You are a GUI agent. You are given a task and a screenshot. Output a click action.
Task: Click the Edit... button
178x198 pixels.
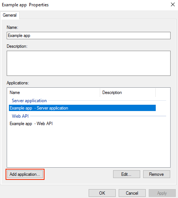click(x=126, y=174)
